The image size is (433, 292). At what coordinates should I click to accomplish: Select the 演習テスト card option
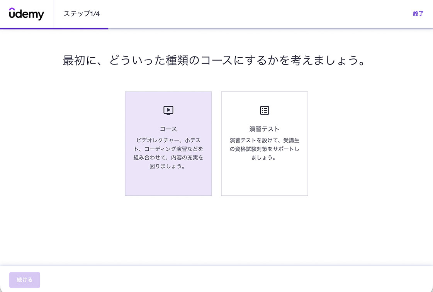pyautogui.click(x=265, y=143)
